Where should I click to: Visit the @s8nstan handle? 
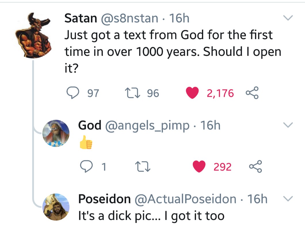point(129,18)
